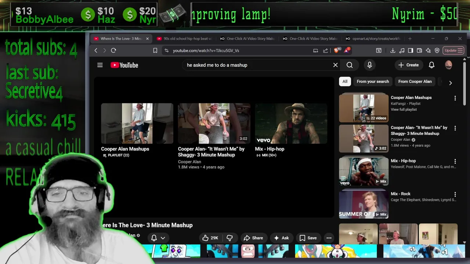Close the Where Is The Love tab
Image resolution: width=470 pixels, height=264 pixels.
[147, 38]
